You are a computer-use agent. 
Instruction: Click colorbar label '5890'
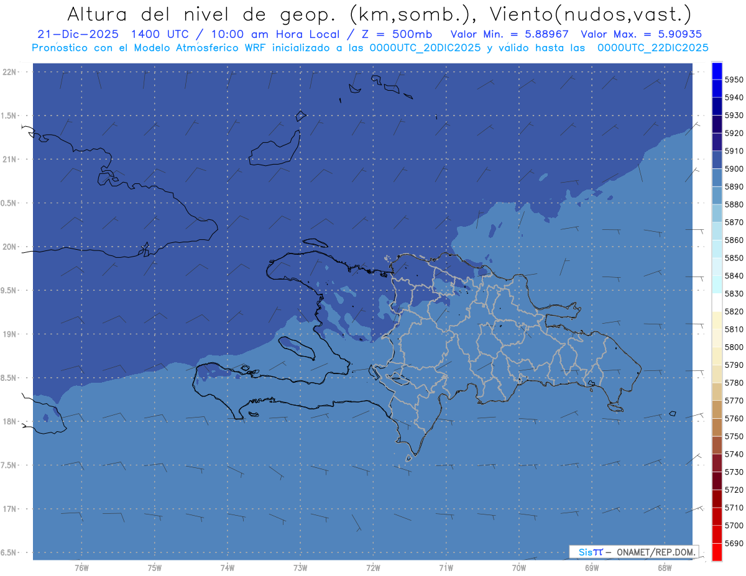click(x=734, y=186)
